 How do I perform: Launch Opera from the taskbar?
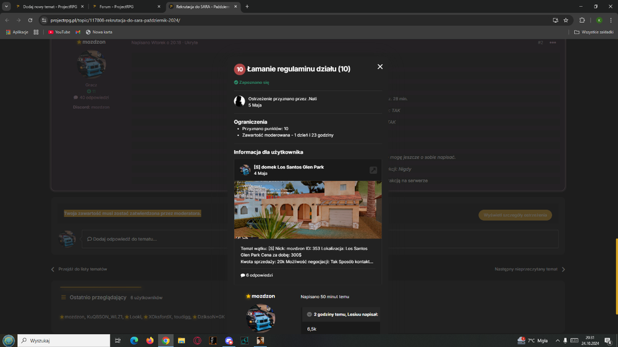click(197, 340)
